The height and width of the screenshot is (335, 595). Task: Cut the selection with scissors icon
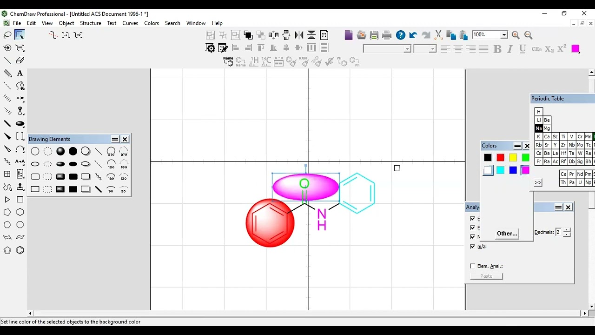coord(438,35)
